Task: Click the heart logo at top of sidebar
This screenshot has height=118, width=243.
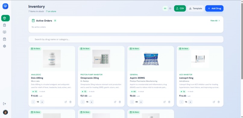Action: (x=5, y=6)
